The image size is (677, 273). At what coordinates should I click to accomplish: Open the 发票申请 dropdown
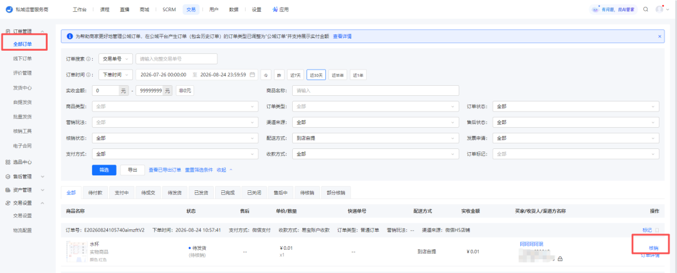pos(577,138)
